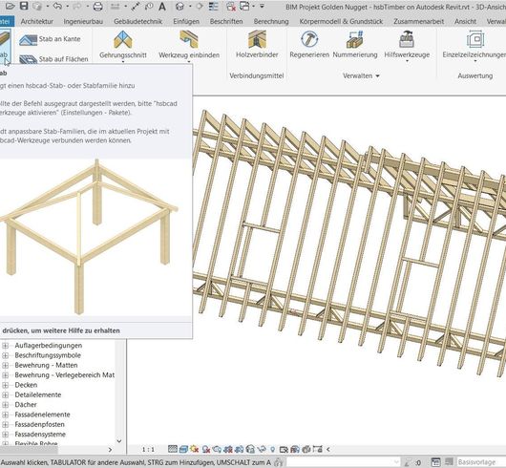Screen dimensions: 506x468
Task: Click the Basisvorlage design option field
Action: pyautogui.click(x=481, y=462)
